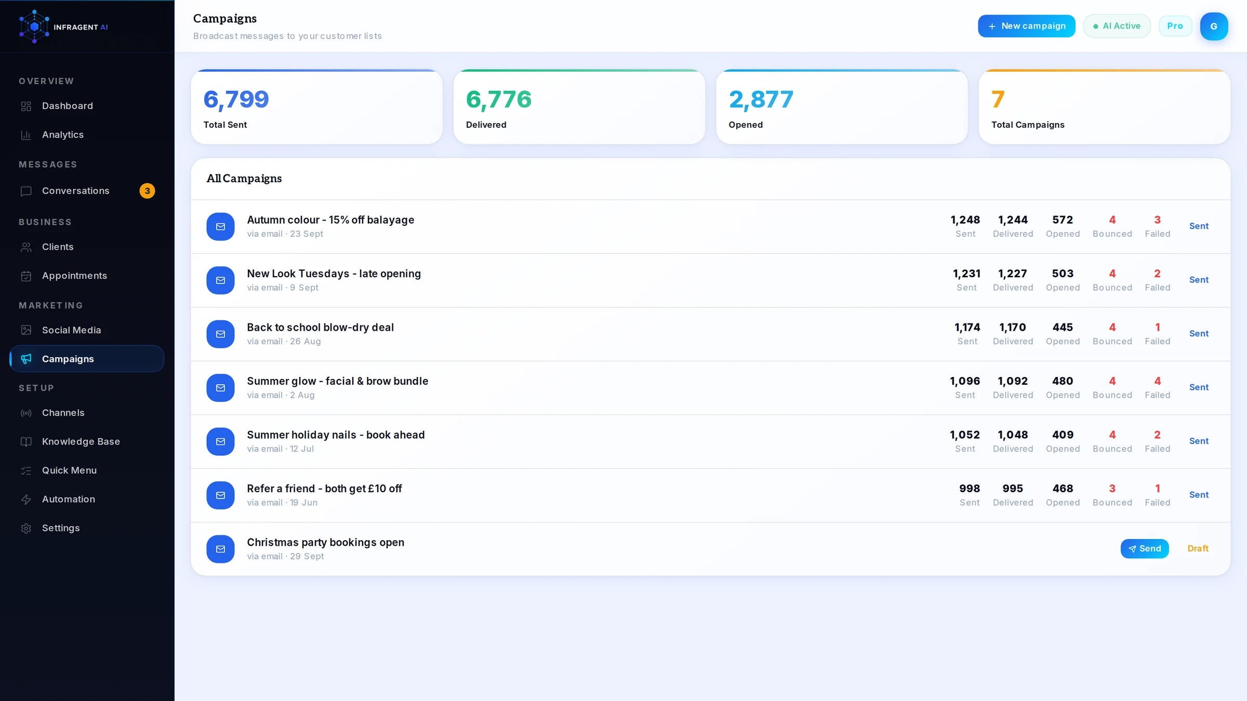Open Total Sent 6,799 stat card
The width and height of the screenshot is (1247, 701).
[316, 107]
